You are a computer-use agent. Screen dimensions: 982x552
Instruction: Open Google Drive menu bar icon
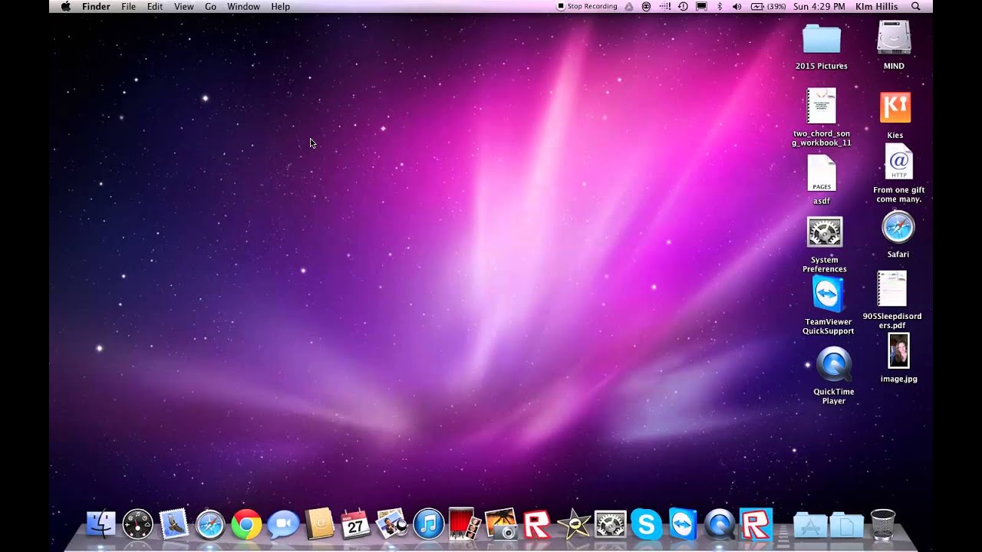pyautogui.click(x=628, y=6)
